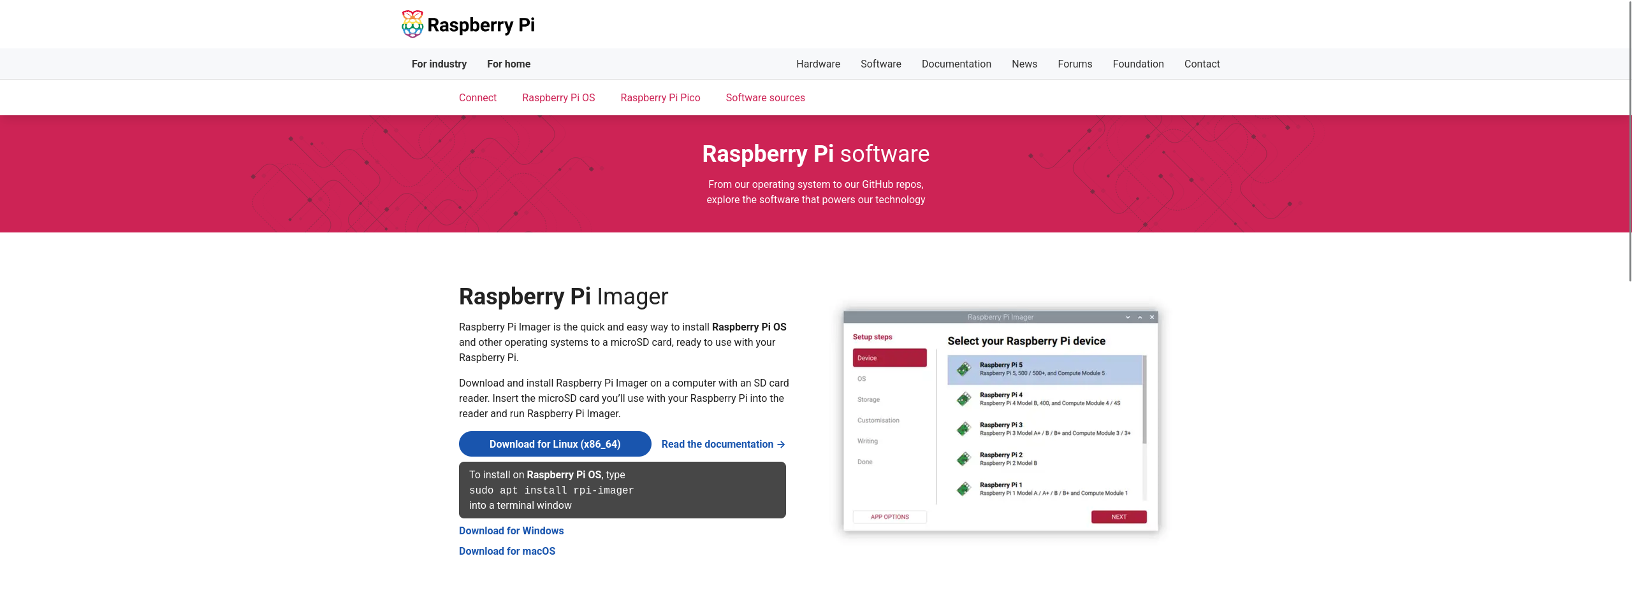1632x605 pixels.
Task: Click the Select your Raspberry Pi device title
Action: [1026, 341]
